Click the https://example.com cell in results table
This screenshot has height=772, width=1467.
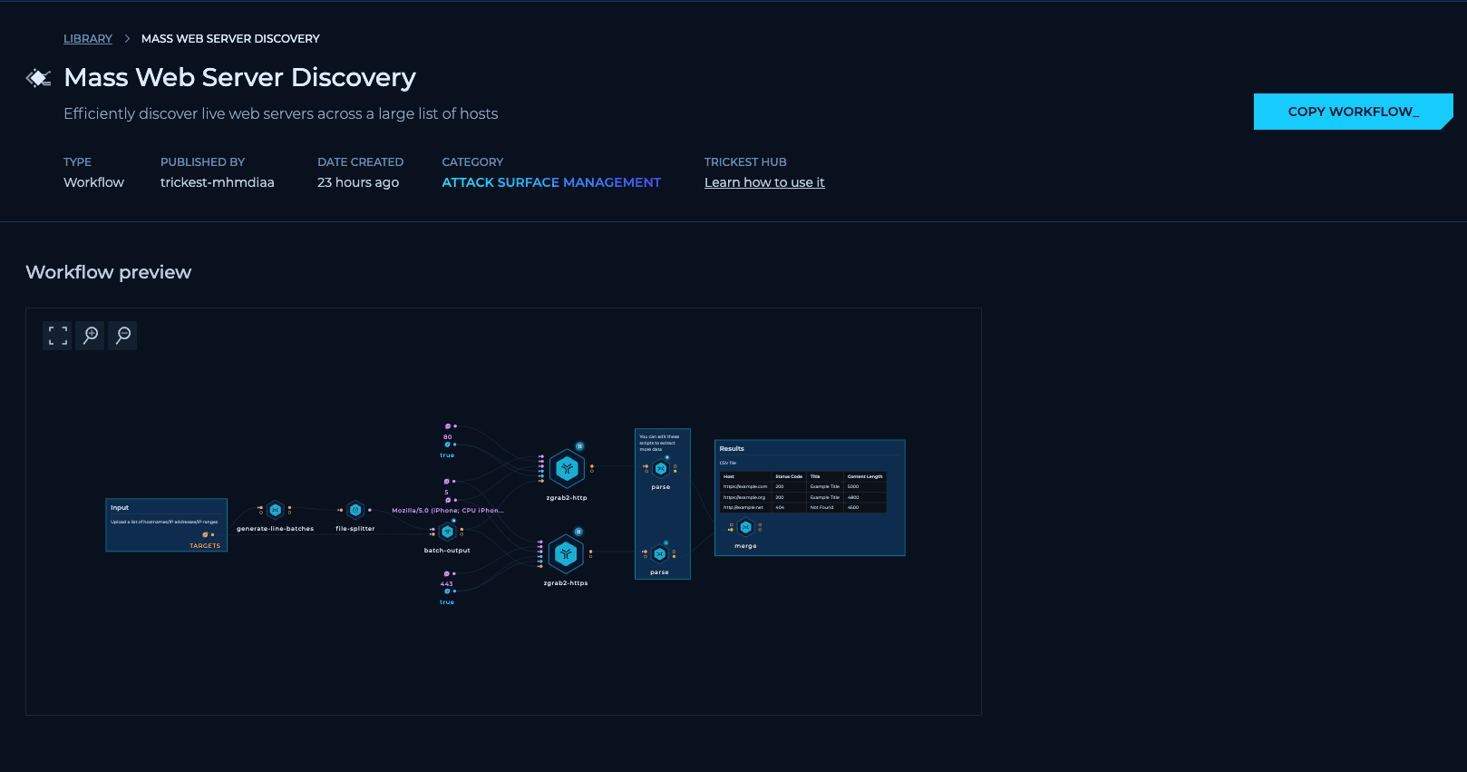tap(745, 487)
